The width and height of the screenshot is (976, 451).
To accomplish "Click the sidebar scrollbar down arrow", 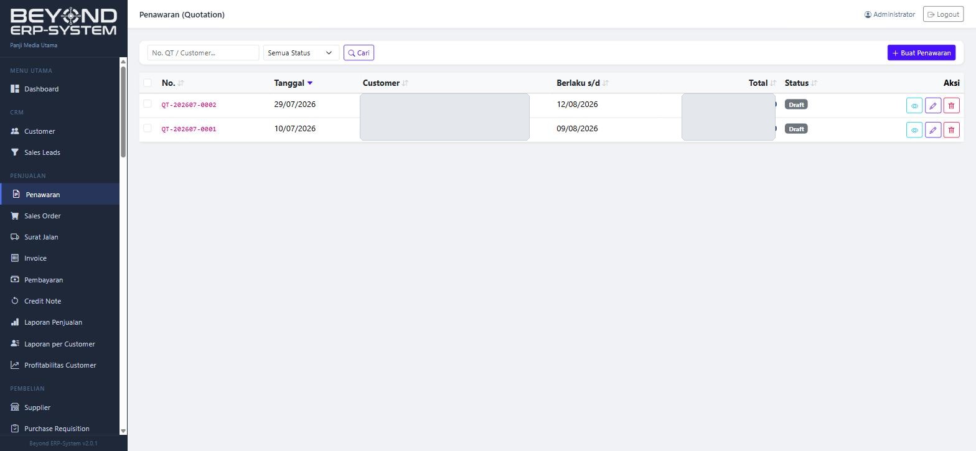I will pos(123,431).
